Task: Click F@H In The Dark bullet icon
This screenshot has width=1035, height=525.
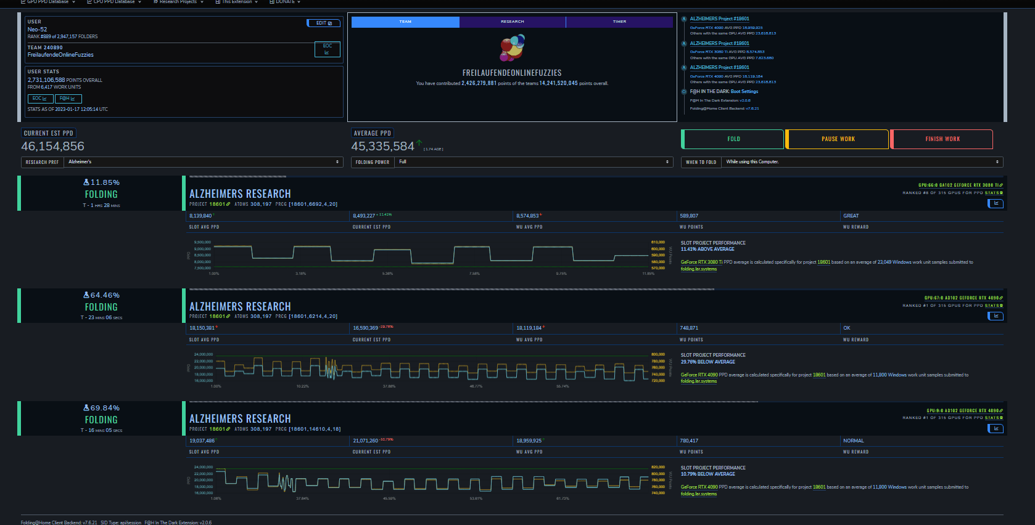Action: pyautogui.click(x=683, y=92)
